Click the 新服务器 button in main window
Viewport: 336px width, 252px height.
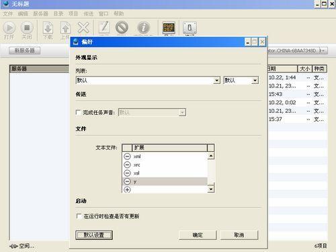(25, 50)
